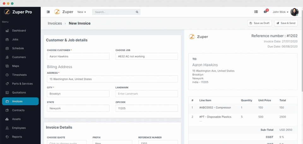The height and width of the screenshot is (144, 303).
Task: Open Assets menu label
Action: click(x=16, y=119)
